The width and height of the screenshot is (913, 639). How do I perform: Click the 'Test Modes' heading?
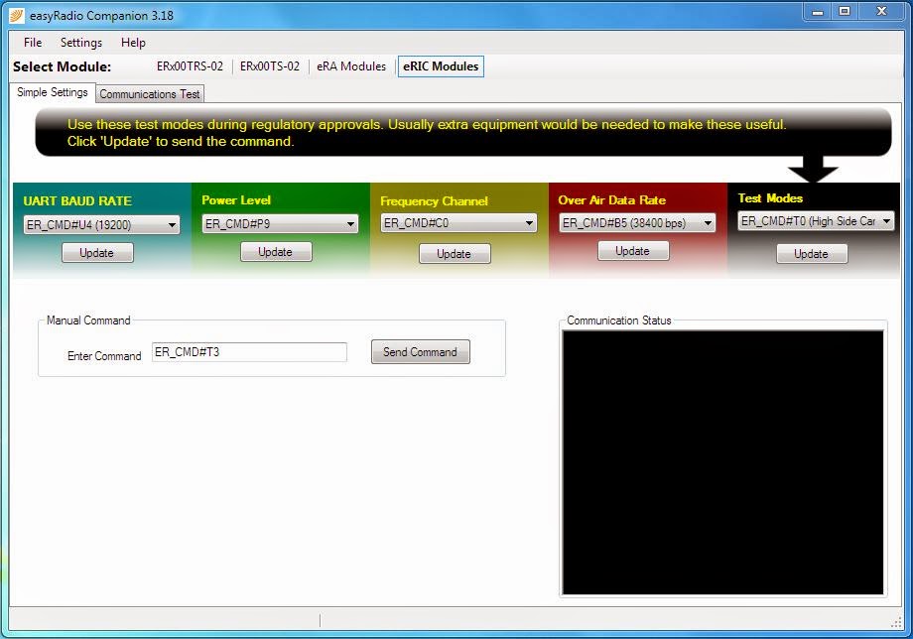tap(770, 198)
